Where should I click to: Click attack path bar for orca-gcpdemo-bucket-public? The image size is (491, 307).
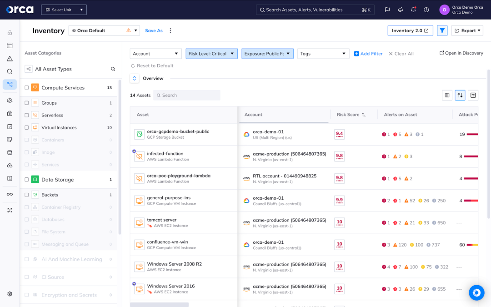472,134
